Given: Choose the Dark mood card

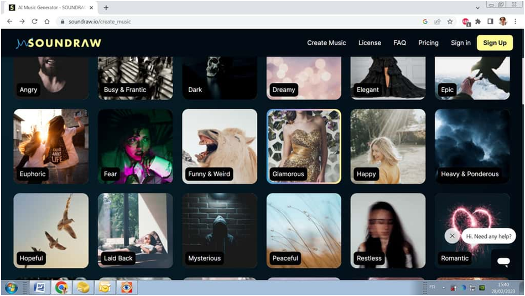Looking at the screenshot, I should tap(220, 78).
